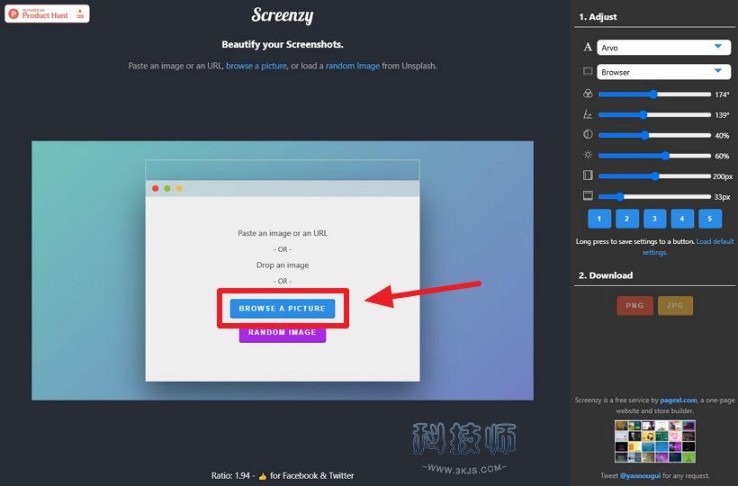The height and width of the screenshot is (486, 738).
Task: Click the RANDOM IMAGE button
Action: [283, 333]
